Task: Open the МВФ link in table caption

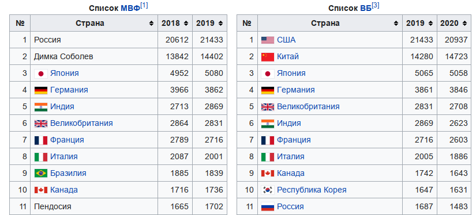Action: (x=130, y=8)
